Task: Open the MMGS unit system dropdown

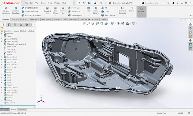Action: 185,113
